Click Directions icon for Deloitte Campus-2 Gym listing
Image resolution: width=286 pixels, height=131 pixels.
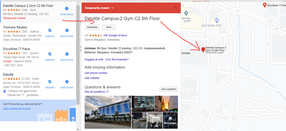click(x=67, y=9)
